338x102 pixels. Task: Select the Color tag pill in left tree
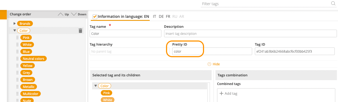click(x=23, y=31)
